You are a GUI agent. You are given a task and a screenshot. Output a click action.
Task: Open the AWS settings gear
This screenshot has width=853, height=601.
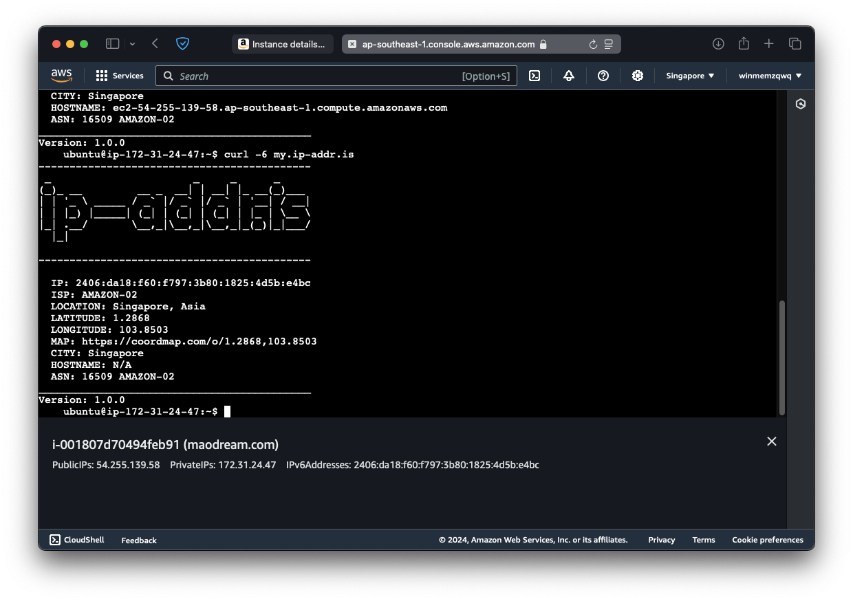click(x=638, y=76)
